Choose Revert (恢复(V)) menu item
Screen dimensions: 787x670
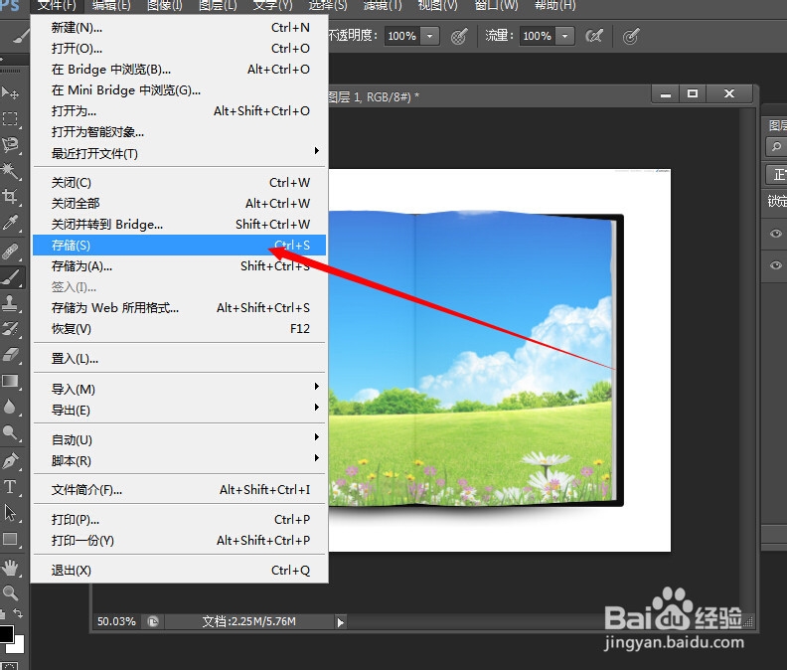point(180,329)
